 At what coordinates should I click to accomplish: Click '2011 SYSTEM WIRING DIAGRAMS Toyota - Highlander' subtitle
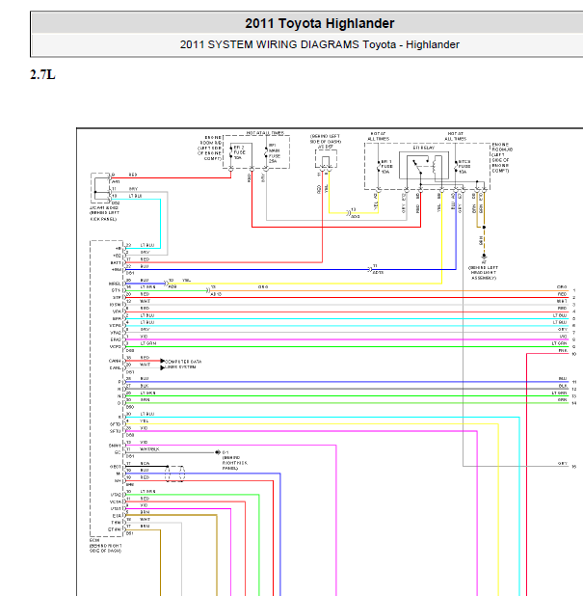click(x=319, y=44)
